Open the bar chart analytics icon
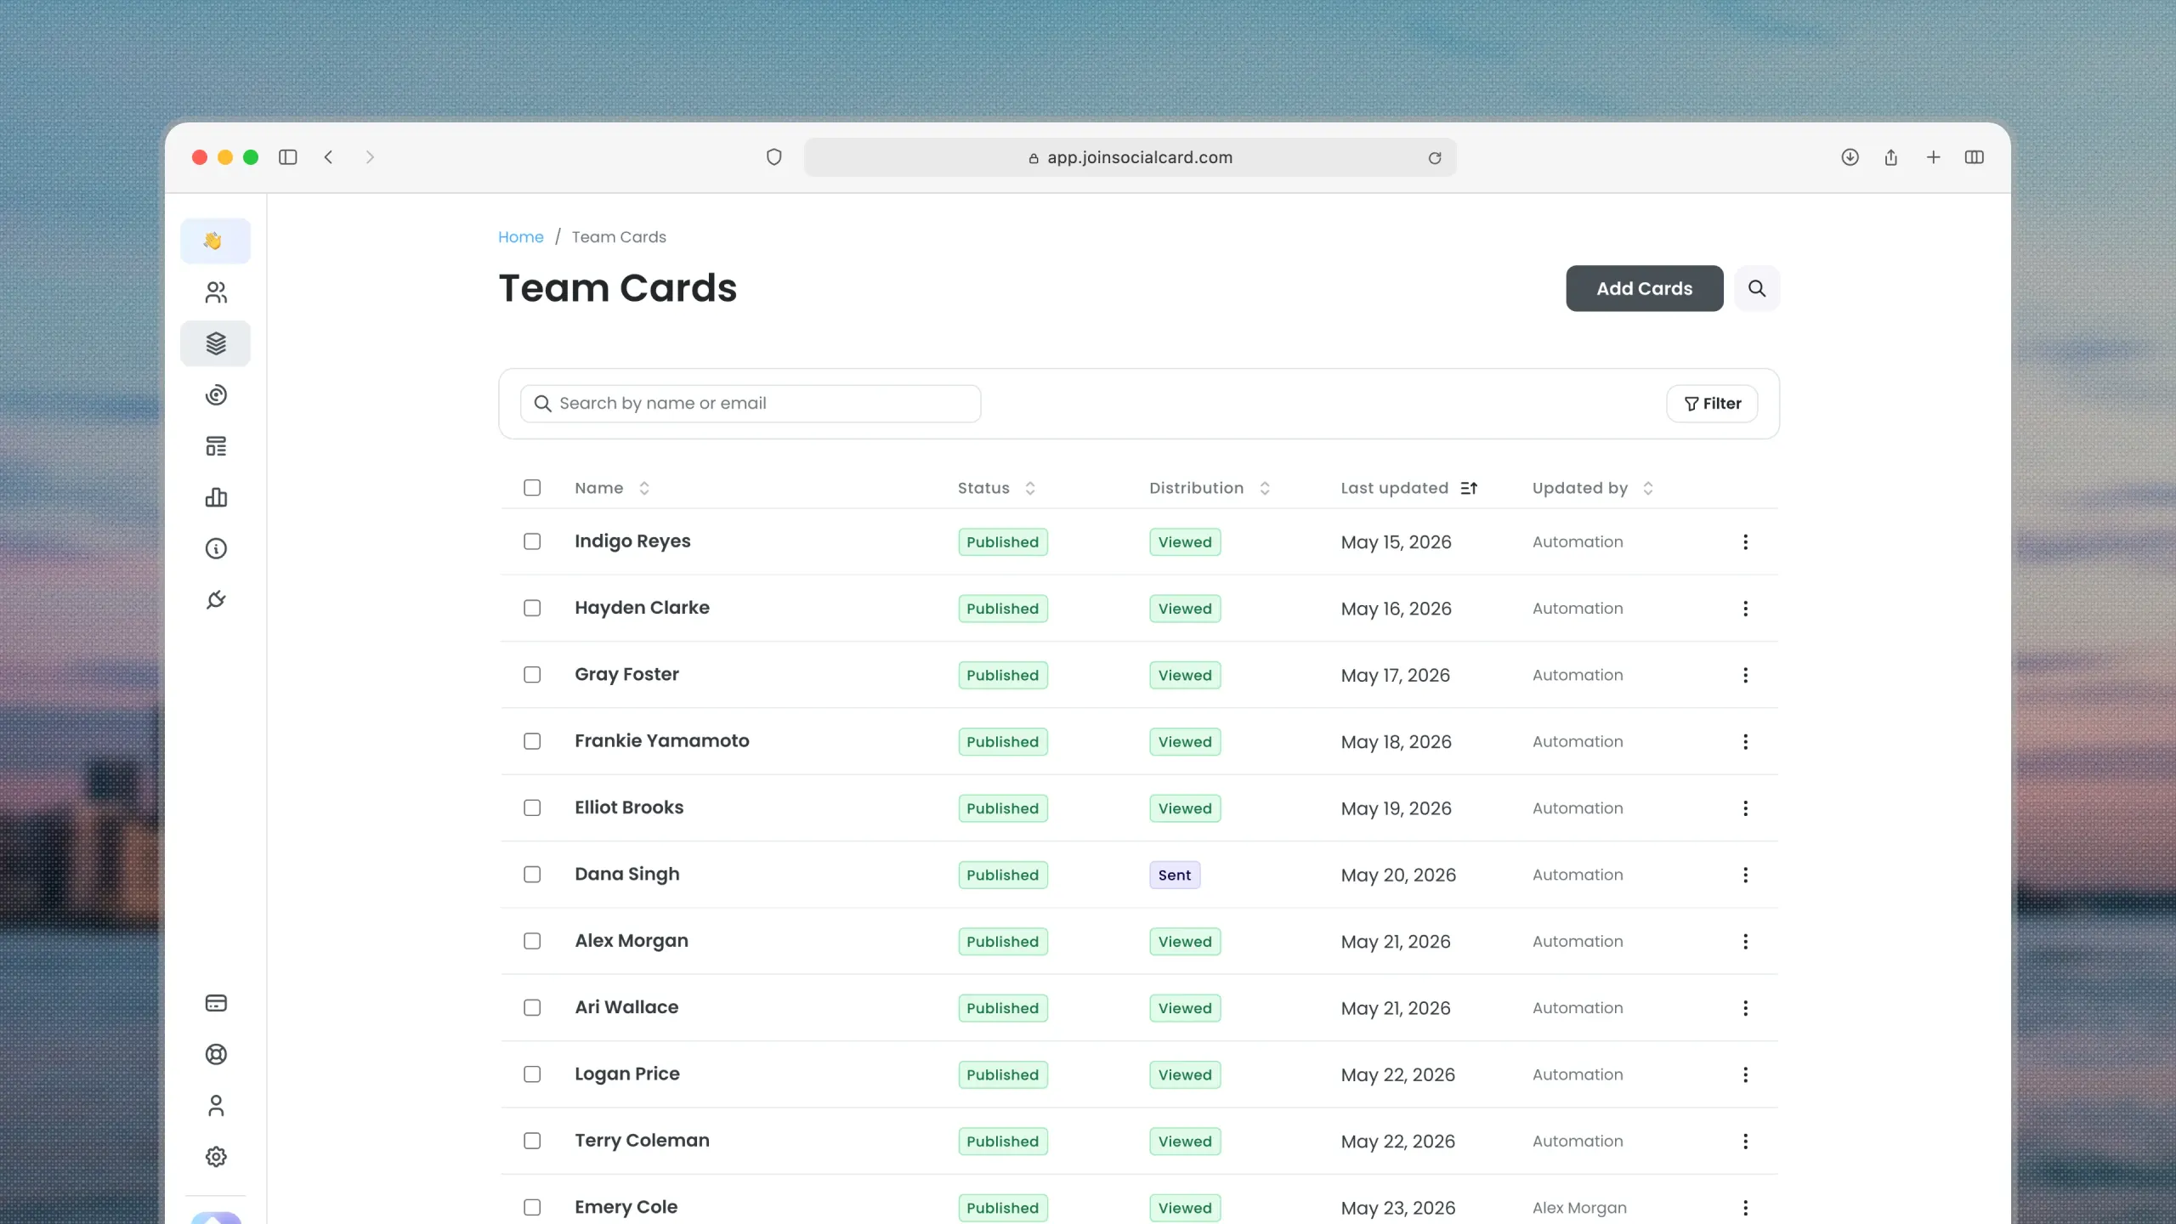2176x1224 pixels. [216, 497]
